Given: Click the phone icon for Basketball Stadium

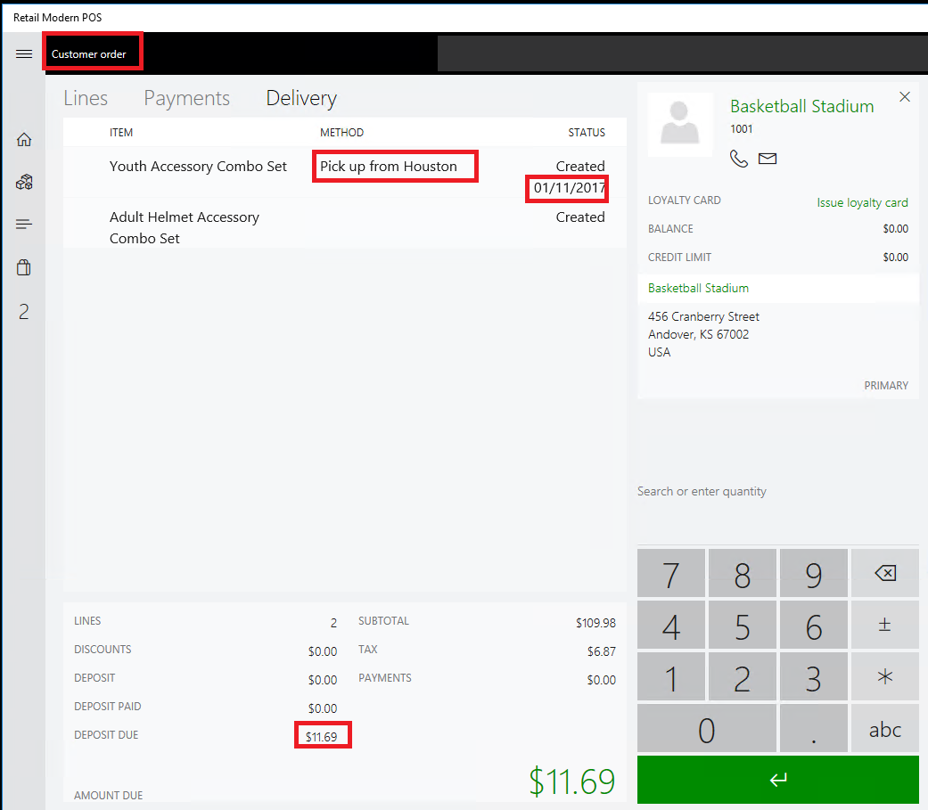Looking at the screenshot, I should point(739,159).
